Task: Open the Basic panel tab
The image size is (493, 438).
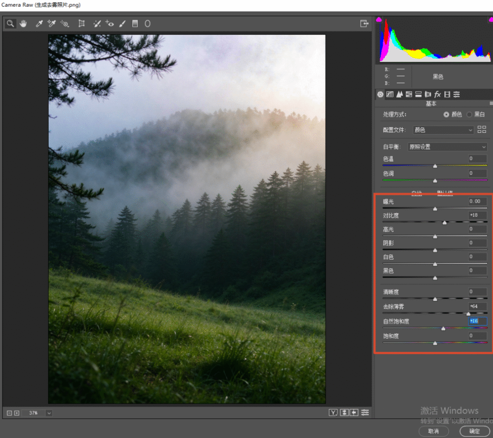Action: point(380,94)
